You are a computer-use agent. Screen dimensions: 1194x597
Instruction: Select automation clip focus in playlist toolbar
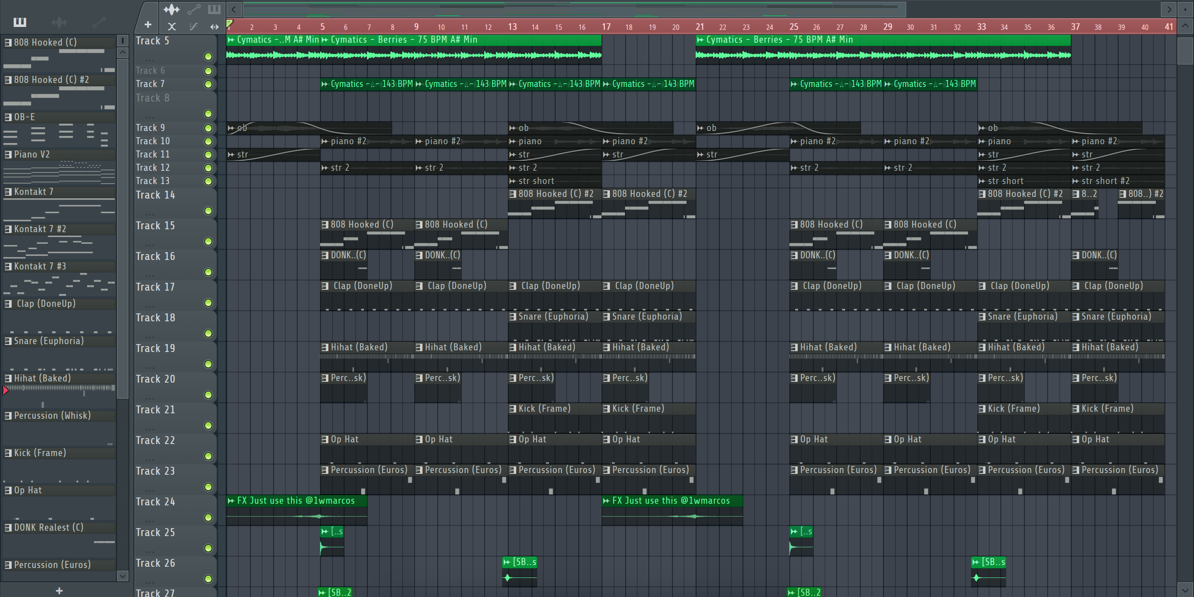click(194, 9)
